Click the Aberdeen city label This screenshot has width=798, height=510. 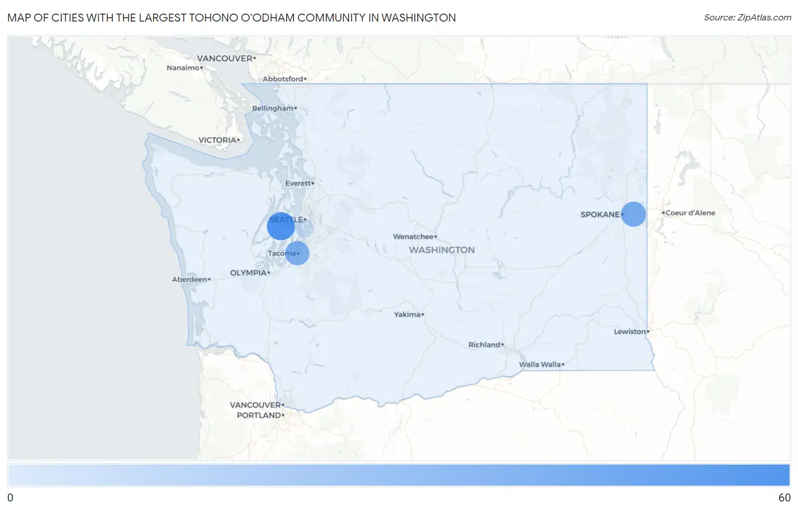190,280
